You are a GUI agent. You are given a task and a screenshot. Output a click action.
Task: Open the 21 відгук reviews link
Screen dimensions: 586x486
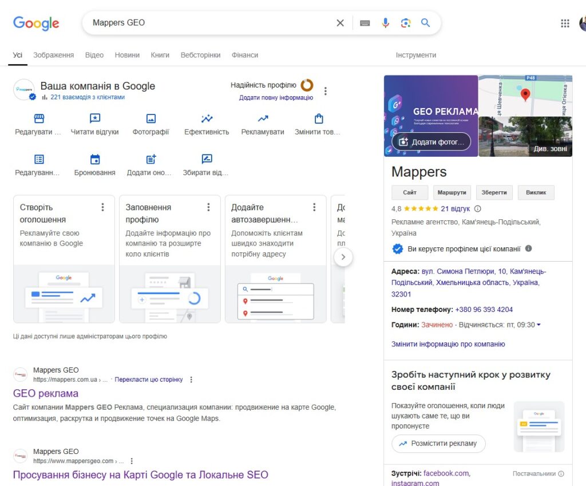pyautogui.click(x=455, y=208)
